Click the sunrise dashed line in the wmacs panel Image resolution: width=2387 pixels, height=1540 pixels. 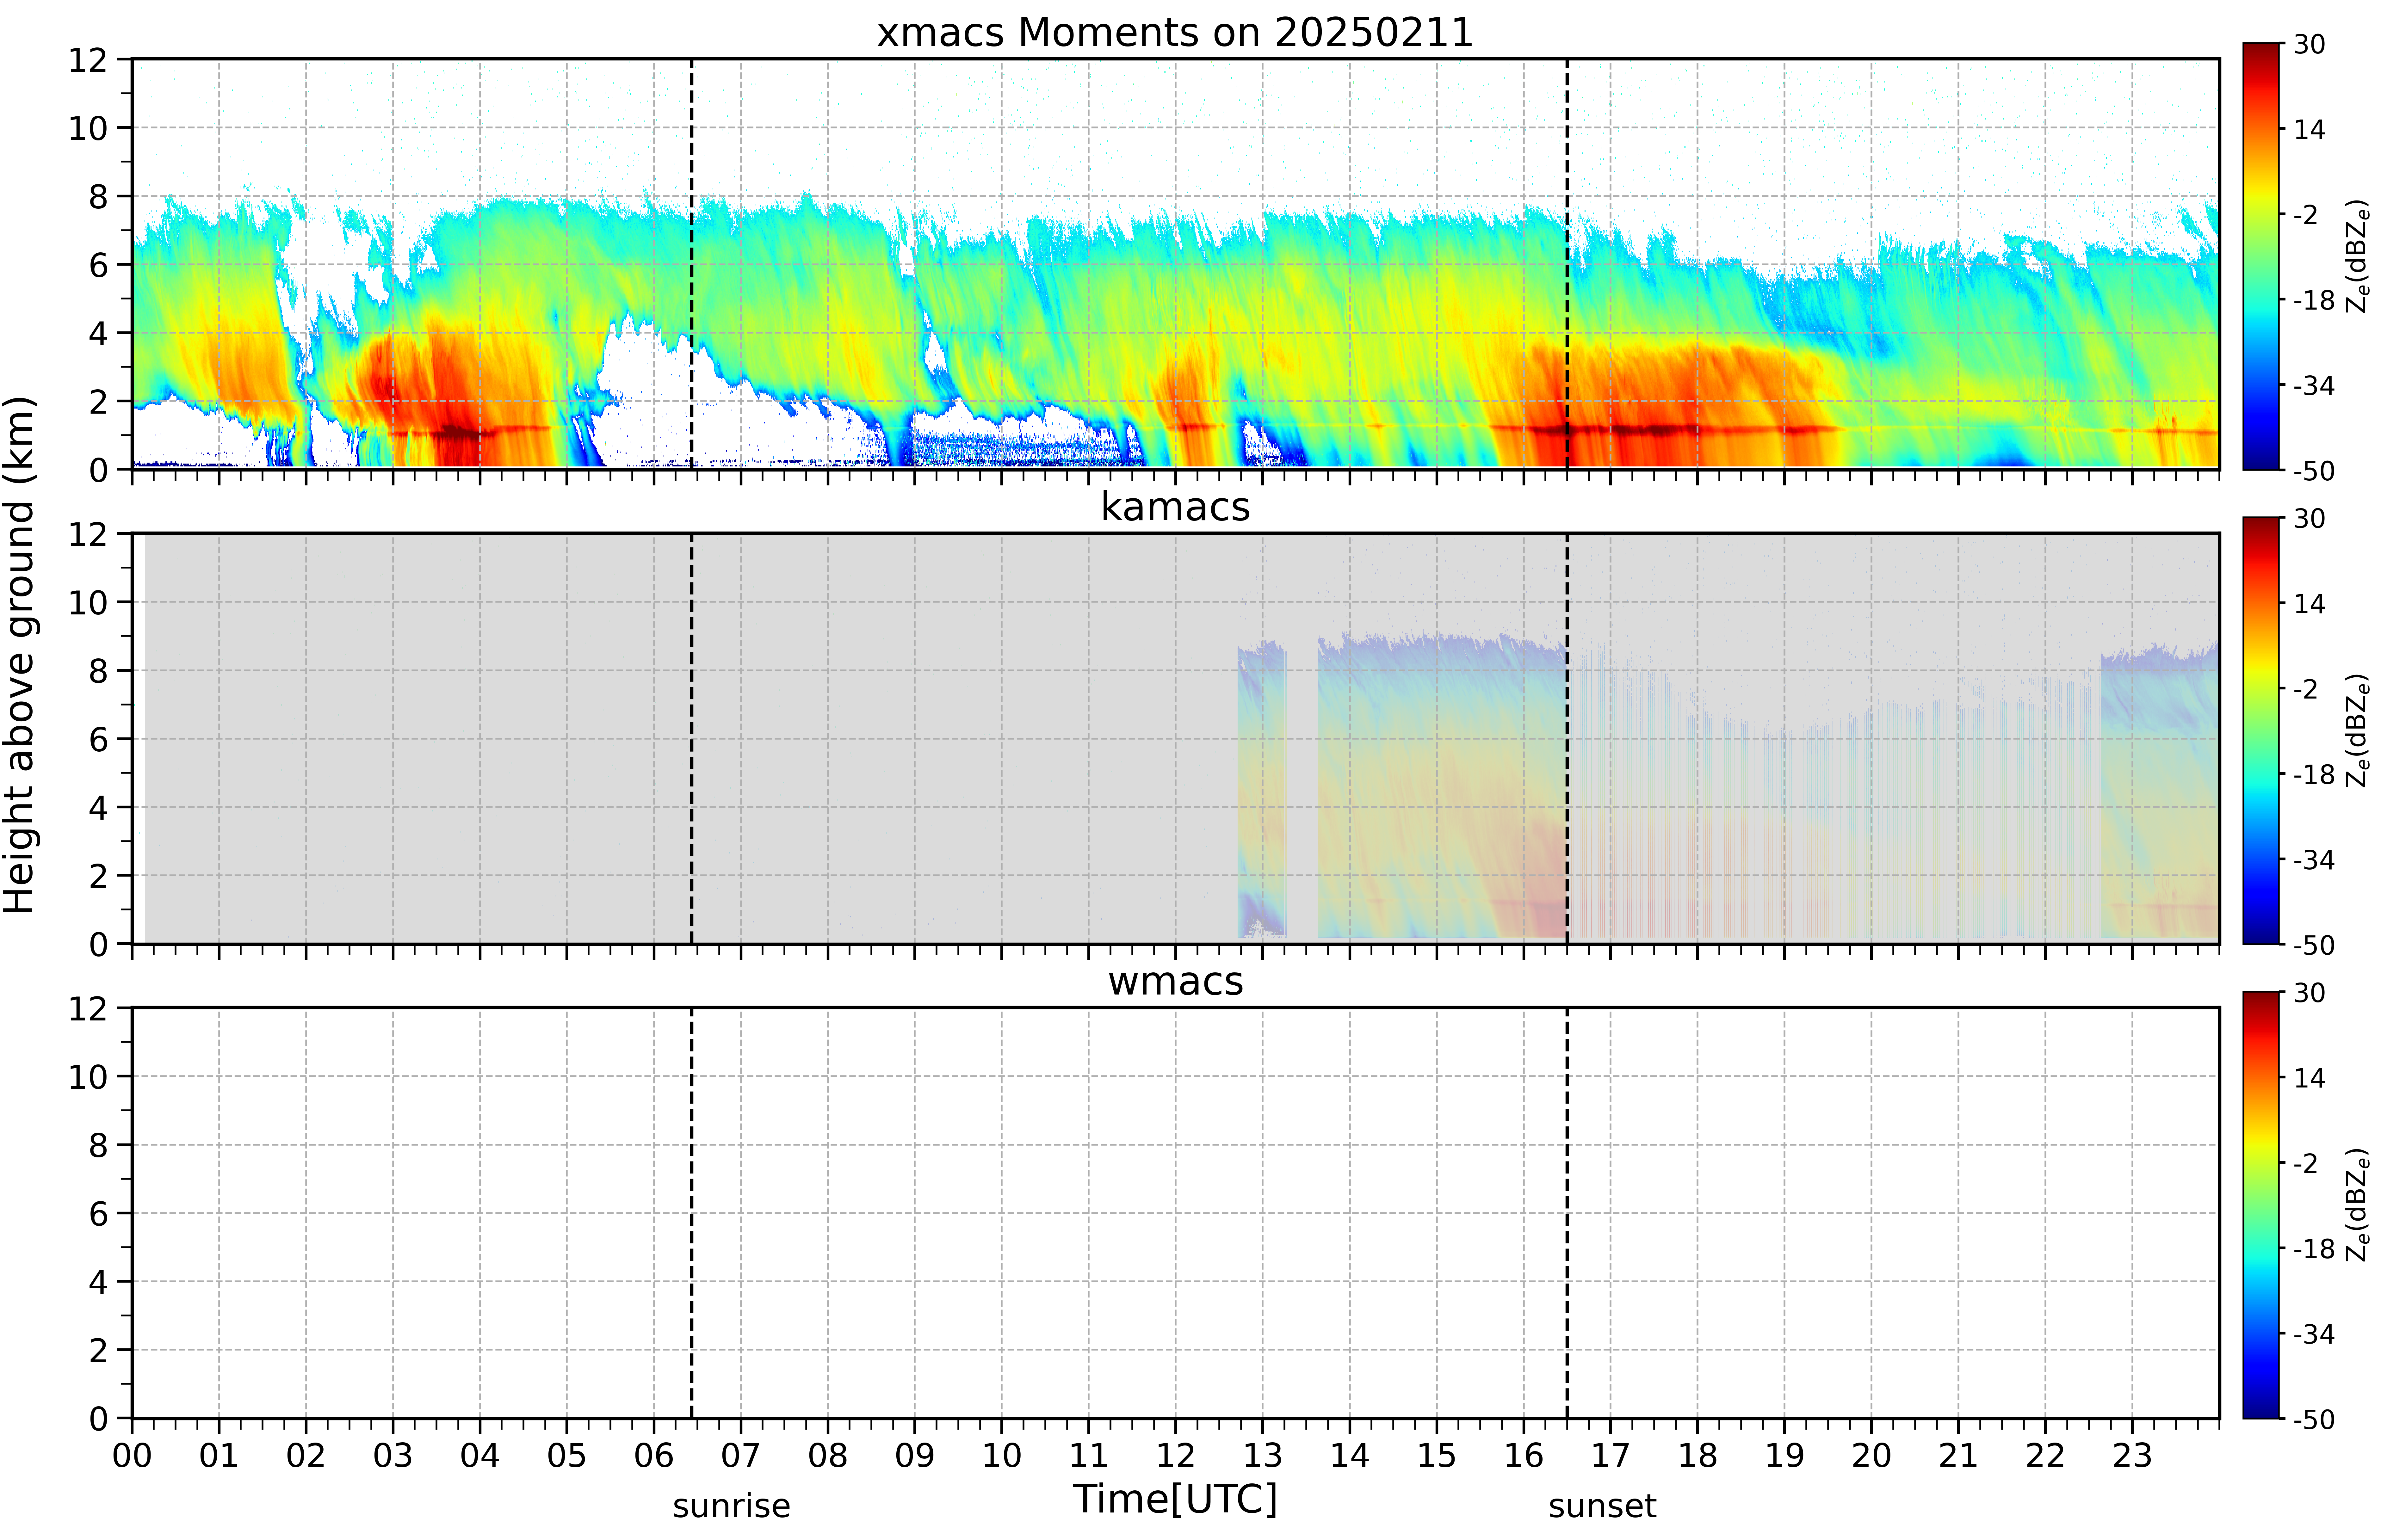pyautogui.click(x=691, y=1213)
